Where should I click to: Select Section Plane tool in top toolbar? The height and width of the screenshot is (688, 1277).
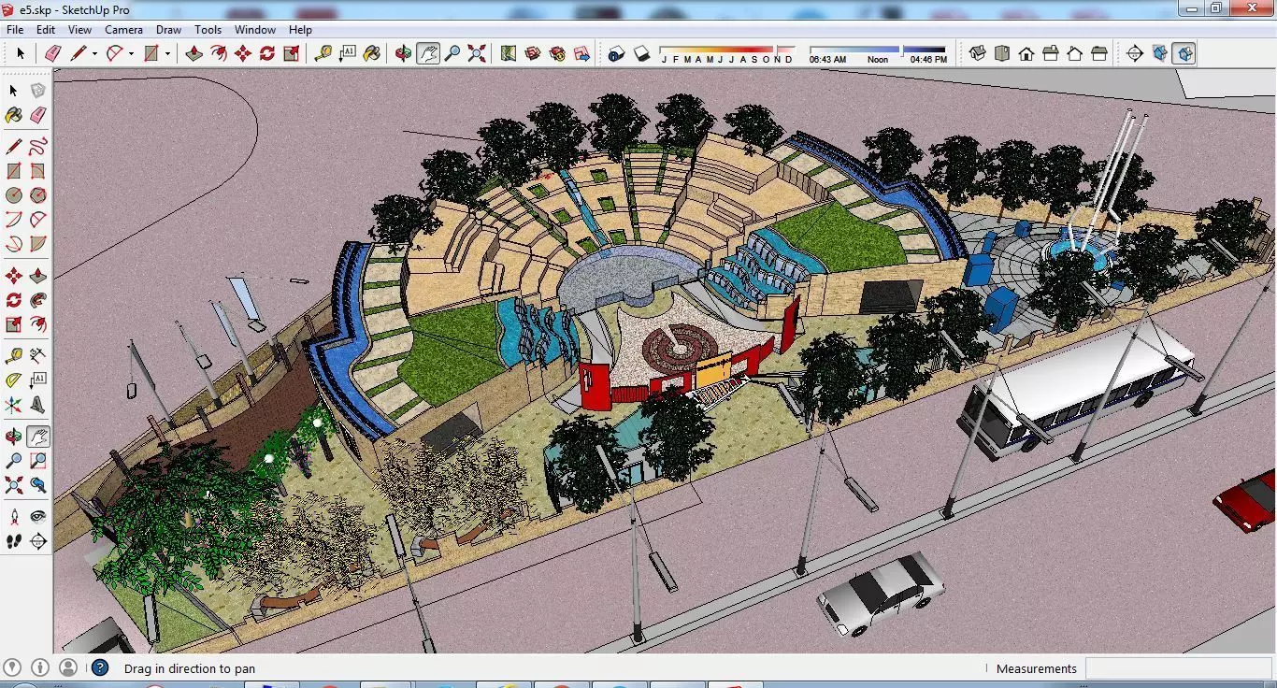[x=1135, y=54]
